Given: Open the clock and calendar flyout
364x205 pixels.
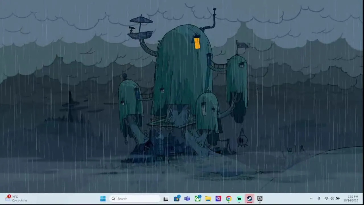Looking at the screenshot, I should 351,198.
